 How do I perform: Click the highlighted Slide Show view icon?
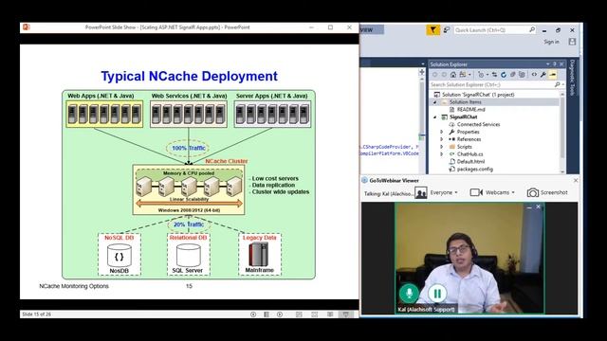[x=345, y=314]
